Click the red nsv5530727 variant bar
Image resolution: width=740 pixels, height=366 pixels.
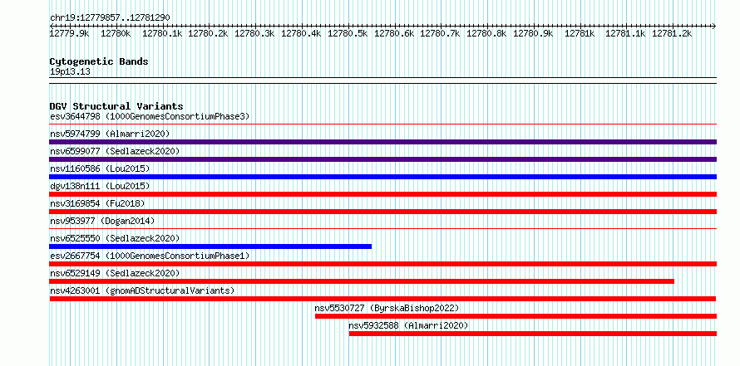[x=516, y=316]
